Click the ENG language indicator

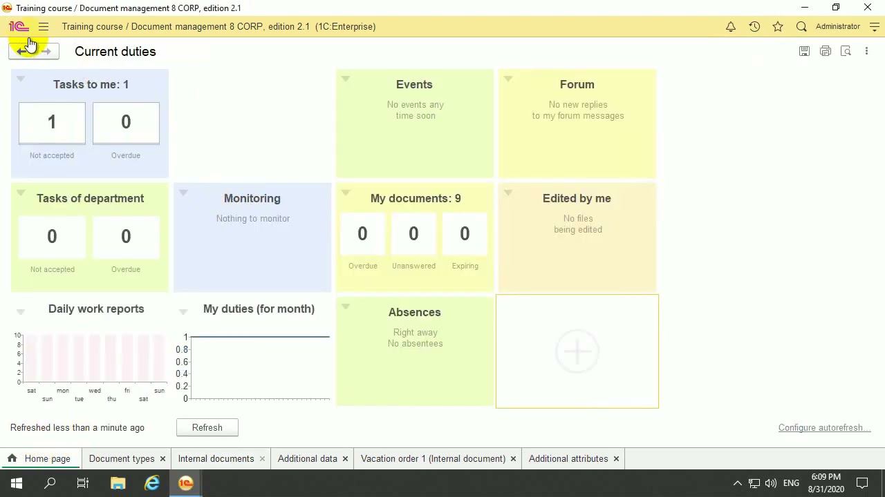pyautogui.click(x=792, y=483)
